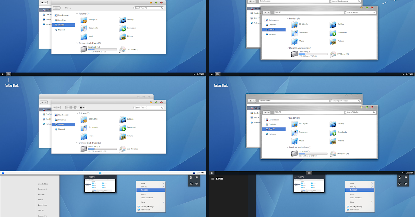Open Pictures in the light start menu
The width and height of the screenshot is (415, 217).
tap(41, 194)
